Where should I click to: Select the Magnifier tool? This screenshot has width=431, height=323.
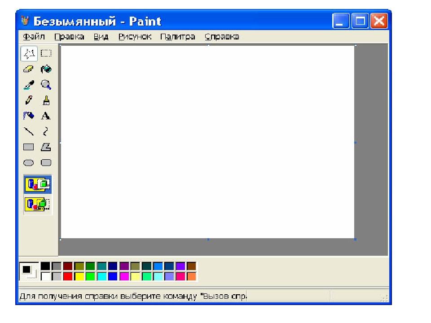pyautogui.click(x=46, y=85)
